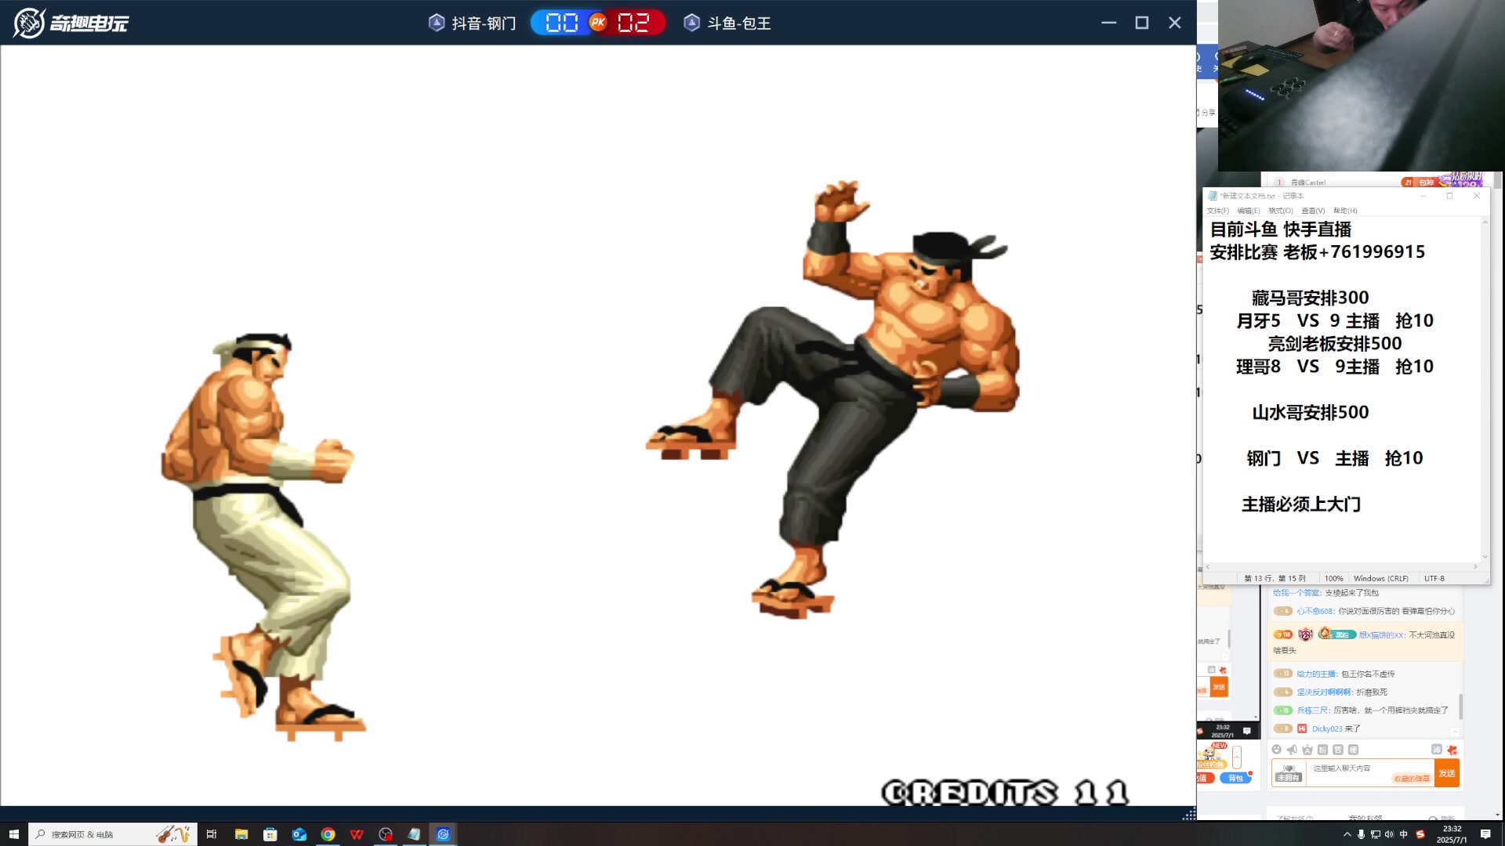Viewport: 1505px width, 846px height.
Task: Open Notepad 帮助(H) menu
Action: pos(1345,211)
